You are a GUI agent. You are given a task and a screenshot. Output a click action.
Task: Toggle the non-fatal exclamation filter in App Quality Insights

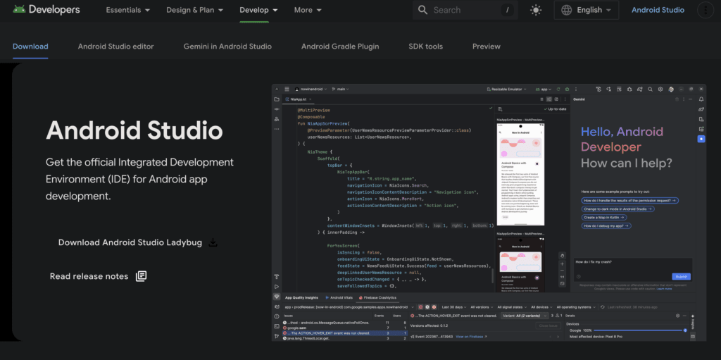pyautogui.click(x=434, y=306)
